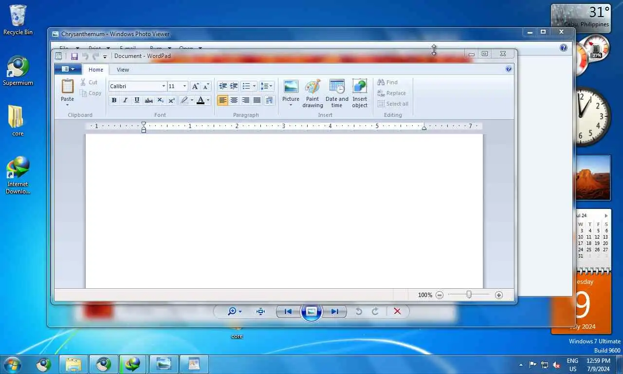Image resolution: width=623 pixels, height=374 pixels.
Task: Increase paragraph indent
Action: 234,86
